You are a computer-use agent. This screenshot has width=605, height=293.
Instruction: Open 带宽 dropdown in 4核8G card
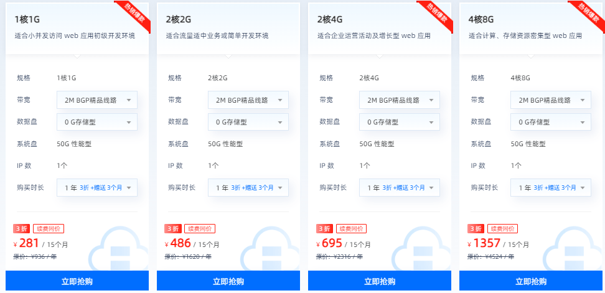tap(551, 100)
